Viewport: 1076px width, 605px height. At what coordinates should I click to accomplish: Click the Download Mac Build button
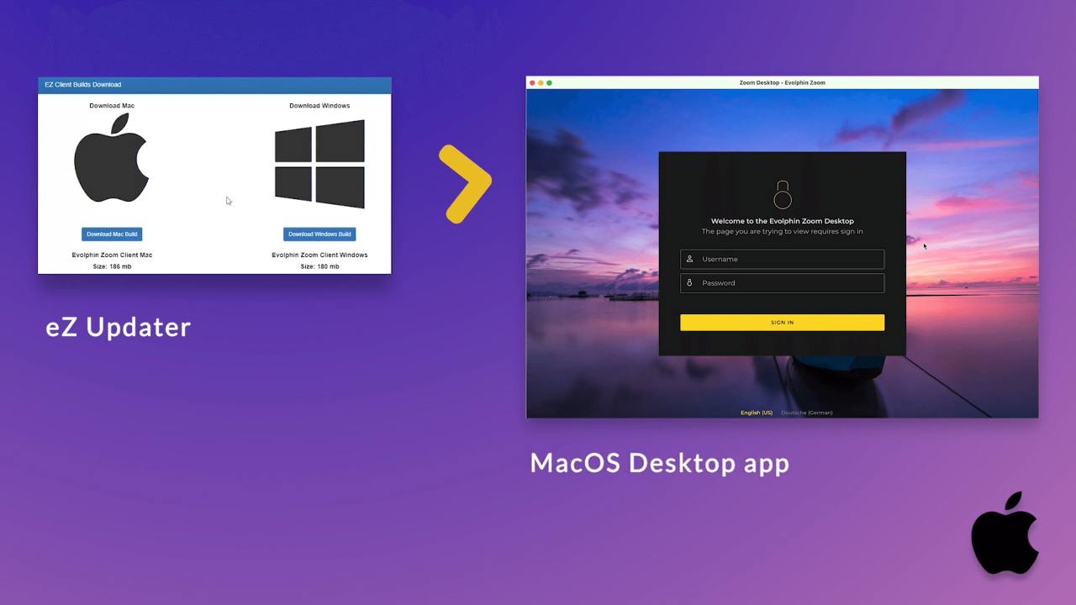coord(112,234)
